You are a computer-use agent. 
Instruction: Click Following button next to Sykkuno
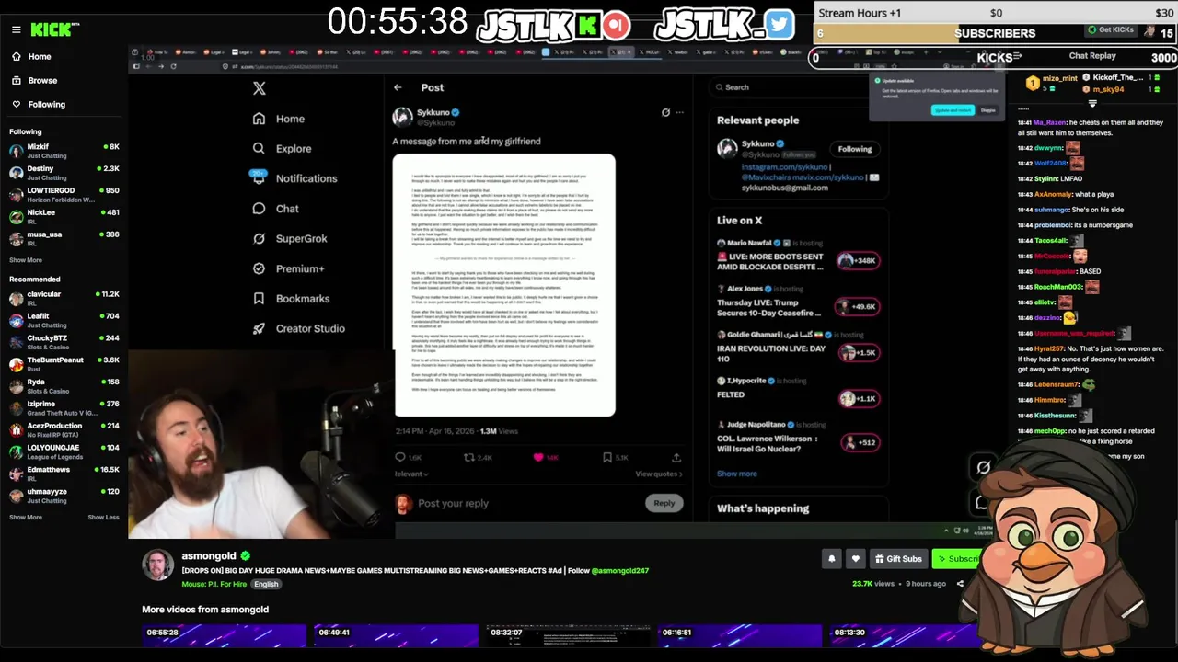pyautogui.click(x=855, y=149)
